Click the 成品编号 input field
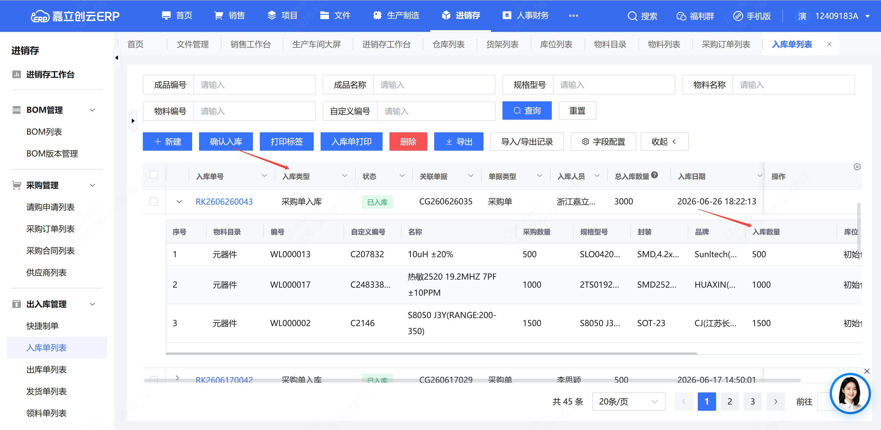 tap(254, 85)
